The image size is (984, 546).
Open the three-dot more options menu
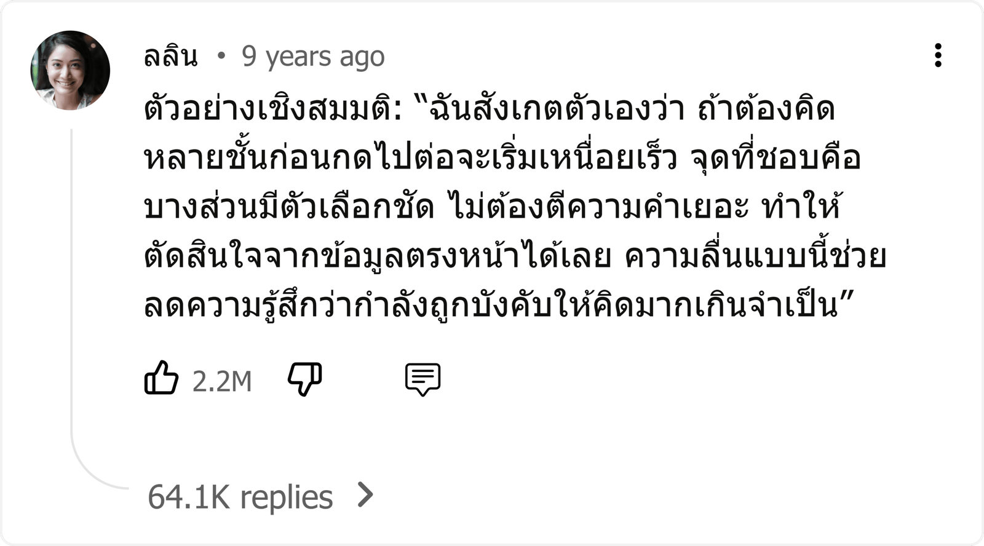pyautogui.click(x=937, y=55)
